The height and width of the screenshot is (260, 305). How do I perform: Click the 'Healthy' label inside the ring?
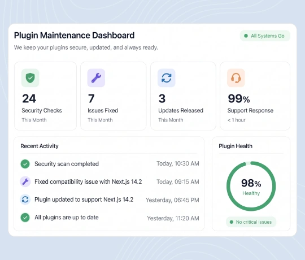click(251, 193)
